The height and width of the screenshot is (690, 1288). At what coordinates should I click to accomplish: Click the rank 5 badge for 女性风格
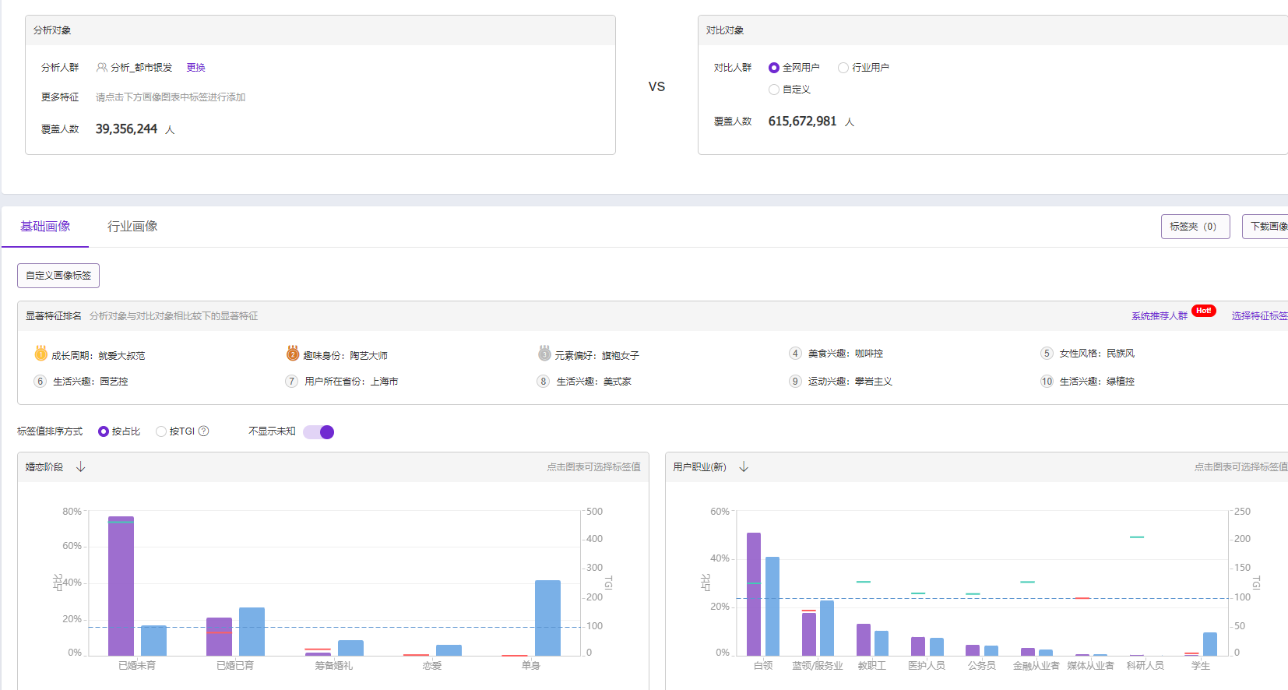coord(1047,354)
